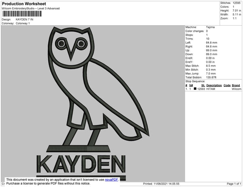Click the Height value 7.01 in

pos(237,10)
